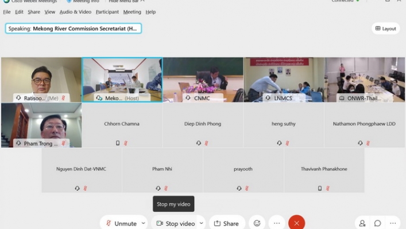Click headset icon under heng suthy
Screen dimensions: 406x229
click(x=279, y=143)
